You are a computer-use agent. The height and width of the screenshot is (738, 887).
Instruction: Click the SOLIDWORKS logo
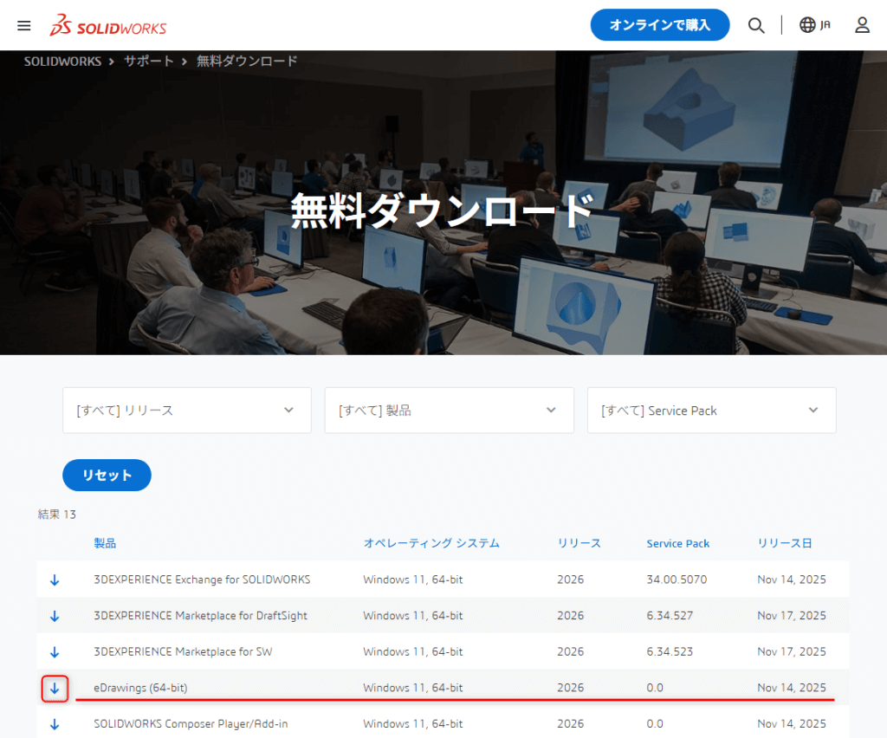108,25
